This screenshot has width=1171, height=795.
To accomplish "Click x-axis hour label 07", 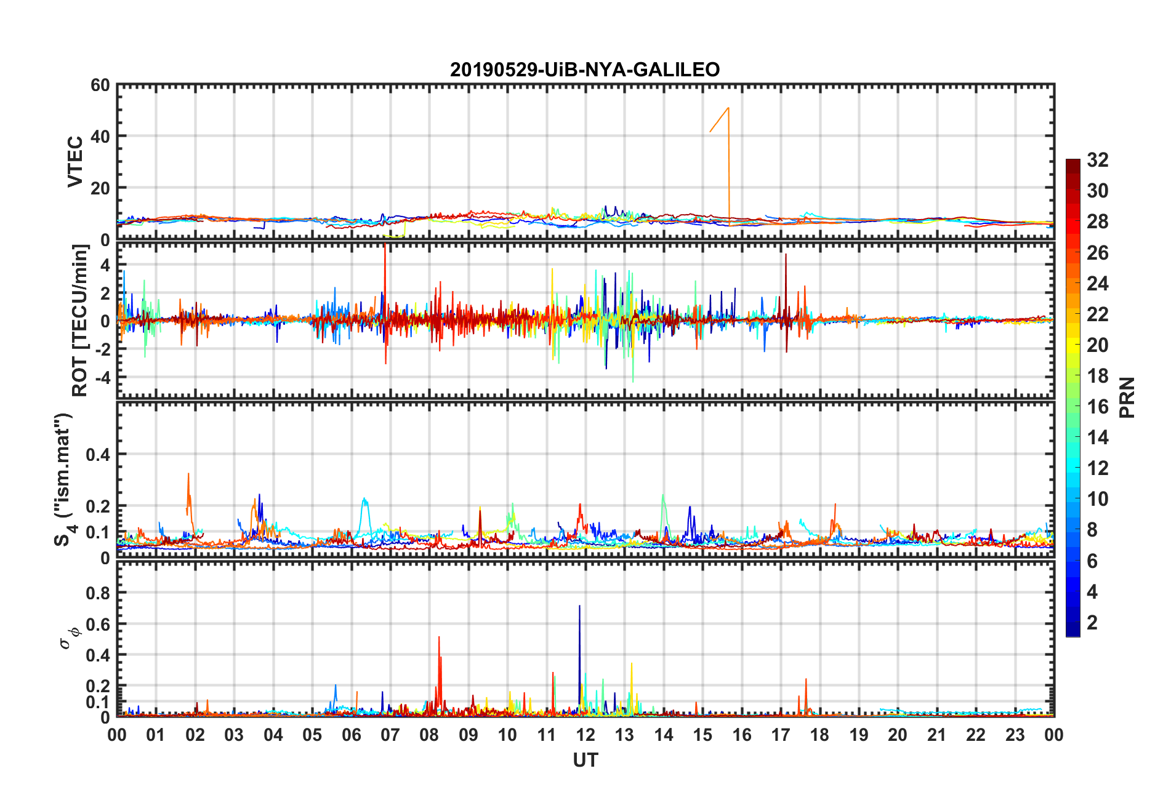I will [x=390, y=735].
